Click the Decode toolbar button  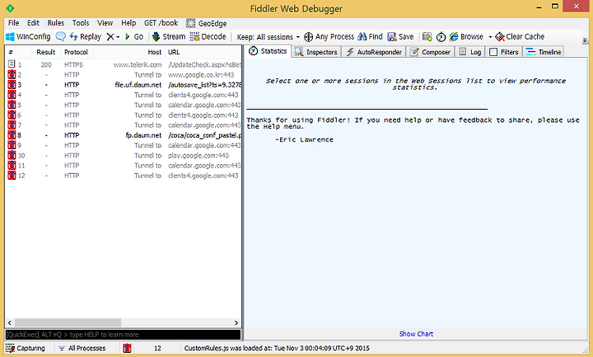click(x=208, y=37)
